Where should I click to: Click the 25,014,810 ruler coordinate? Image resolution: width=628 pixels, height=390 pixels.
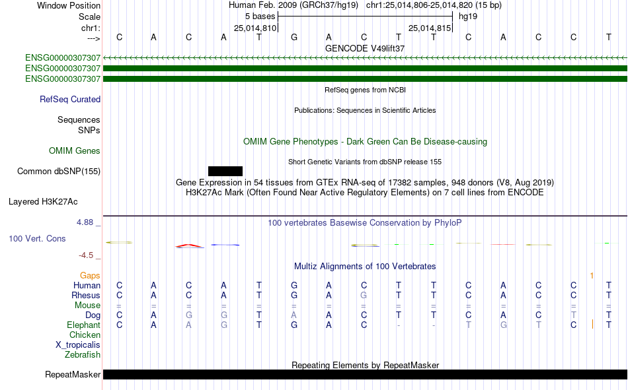coord(255,28)
